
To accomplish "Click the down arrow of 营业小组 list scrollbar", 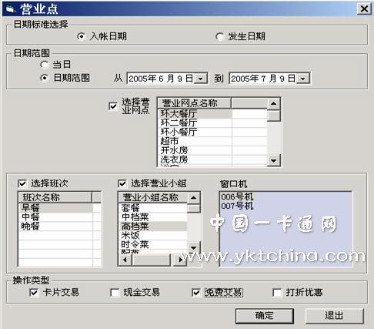I will 193,247.
